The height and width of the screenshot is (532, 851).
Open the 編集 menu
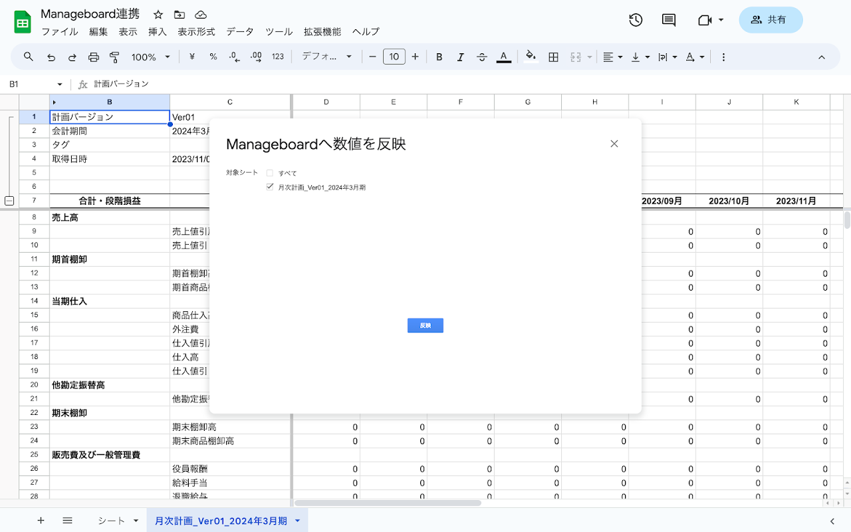pyautogui.click(x=98, y=32)
